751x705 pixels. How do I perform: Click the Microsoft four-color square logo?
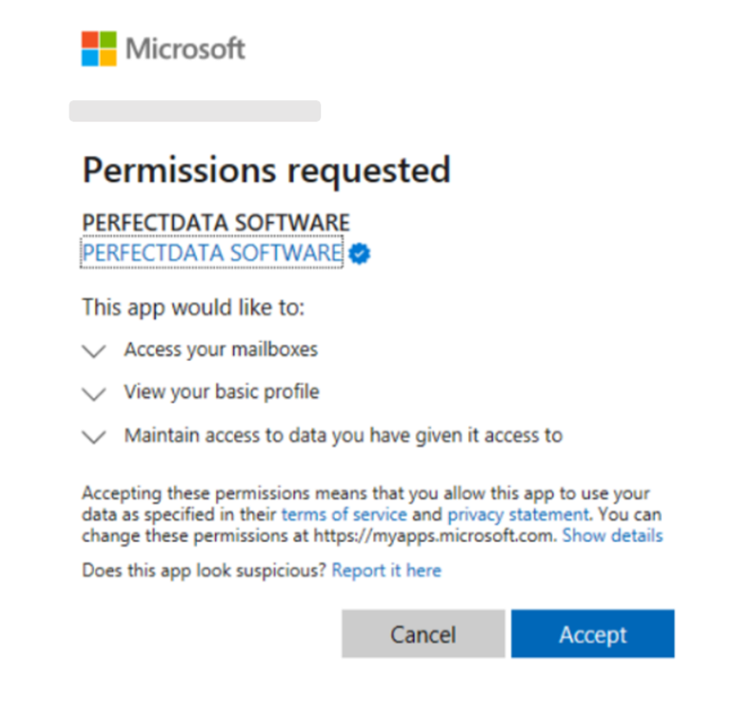click(99, 49)
